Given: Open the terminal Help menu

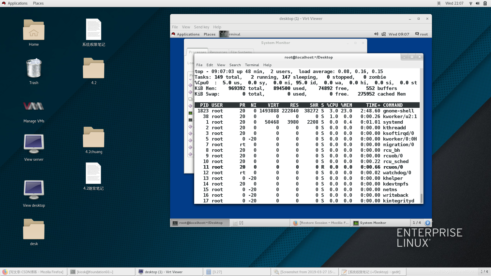Looking at the screenshot, I should tap(267, 65).
